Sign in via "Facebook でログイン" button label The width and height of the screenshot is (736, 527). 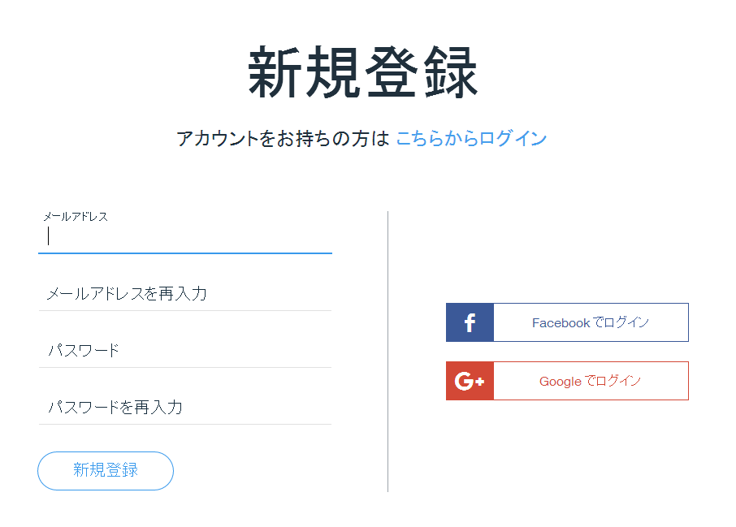click(x=591, y=322)
